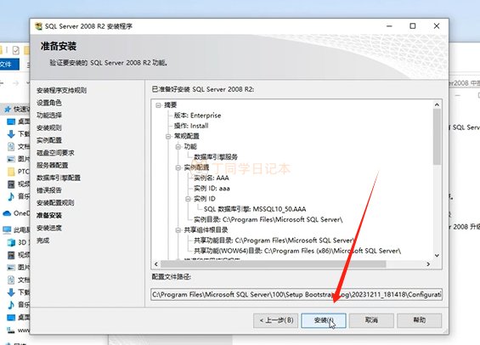Click the summary vertical scrollbar thumb
Screen dimensions: 480x345
(x=437, y=137)
